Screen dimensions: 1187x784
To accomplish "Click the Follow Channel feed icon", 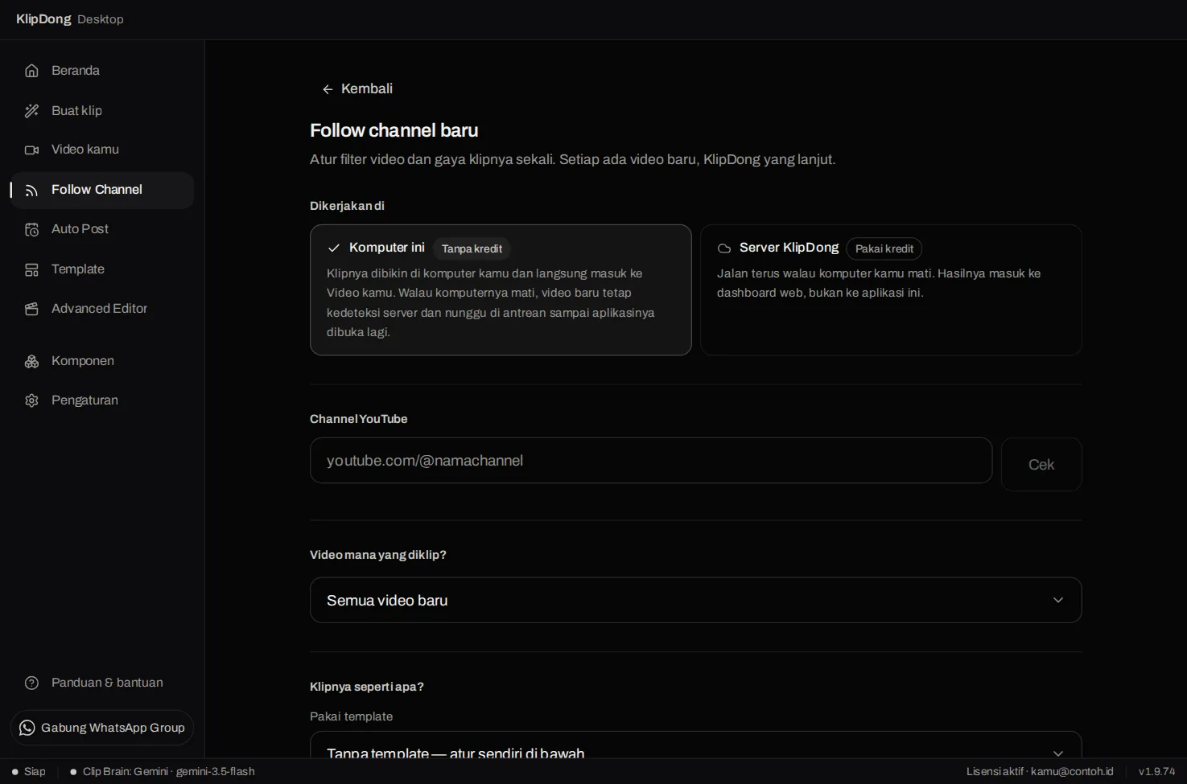I will (x=31, y=190).
